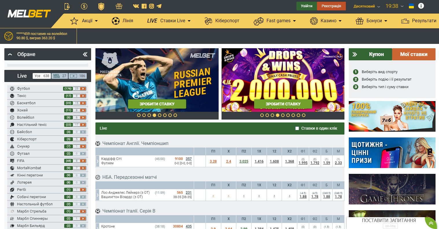
Task: Click X odds 2.4 for Кардіфф Сіті
Action: pyautogui.click(x=228, y=161)
